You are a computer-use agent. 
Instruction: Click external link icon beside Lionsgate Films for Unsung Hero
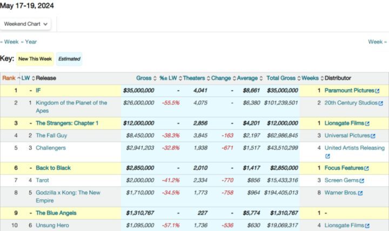367,226
